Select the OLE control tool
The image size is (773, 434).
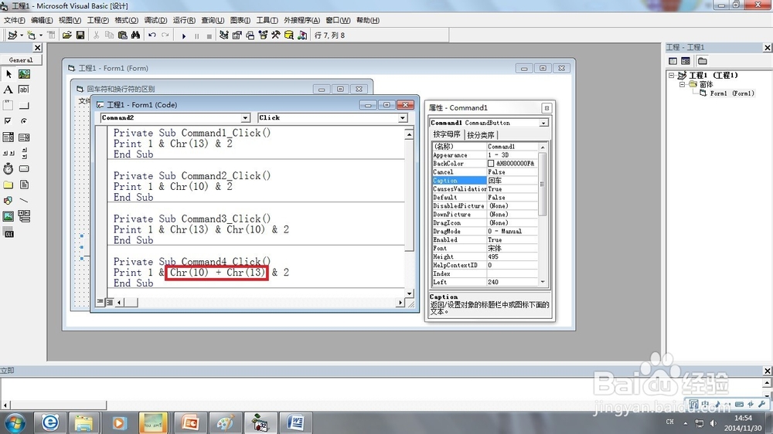9,233
